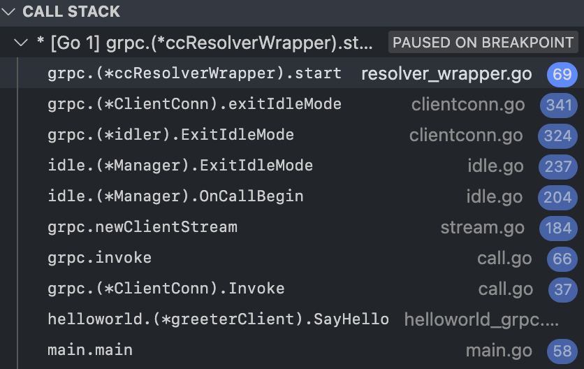Select the grpc.invoke frame
Screen dimensions: 584x369
pyautogui.click(x=292, y=258)
